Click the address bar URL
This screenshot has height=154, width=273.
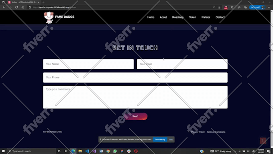pos(55,7)
